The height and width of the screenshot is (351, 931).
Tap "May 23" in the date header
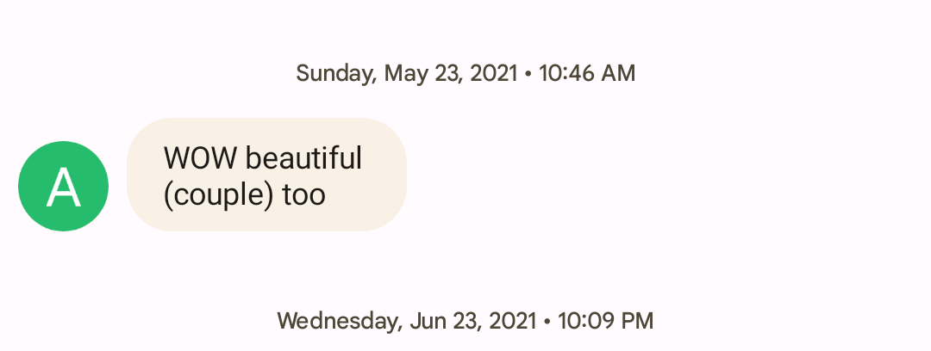[424, 73]
